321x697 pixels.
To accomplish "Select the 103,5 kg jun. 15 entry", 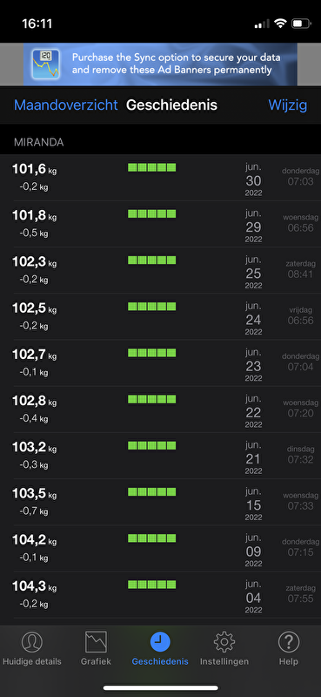I will [160, 502].
